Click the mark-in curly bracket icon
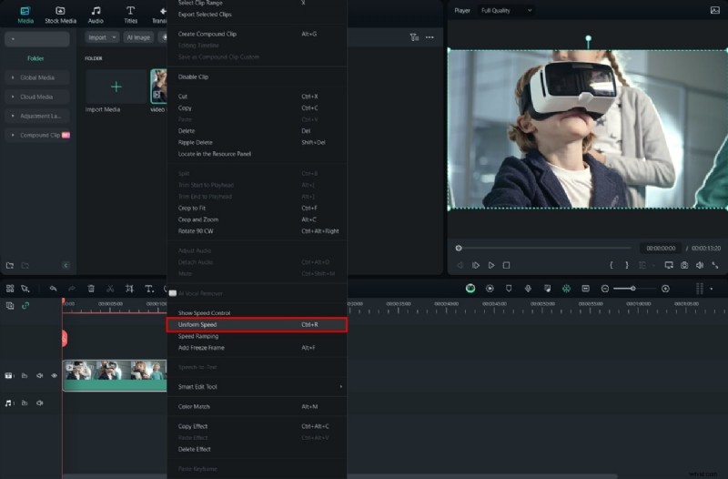 point(612,265)
